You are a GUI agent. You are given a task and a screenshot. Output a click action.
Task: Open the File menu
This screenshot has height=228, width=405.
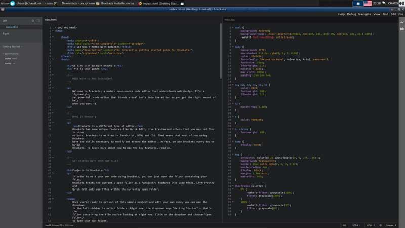[400, 14]
